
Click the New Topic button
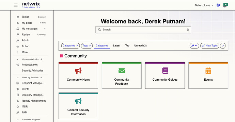pos(210,46)
